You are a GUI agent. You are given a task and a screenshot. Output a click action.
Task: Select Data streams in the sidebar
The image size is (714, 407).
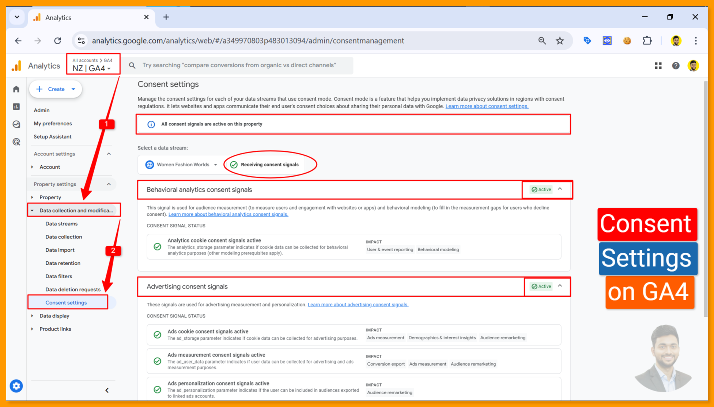tap(61, 223)
